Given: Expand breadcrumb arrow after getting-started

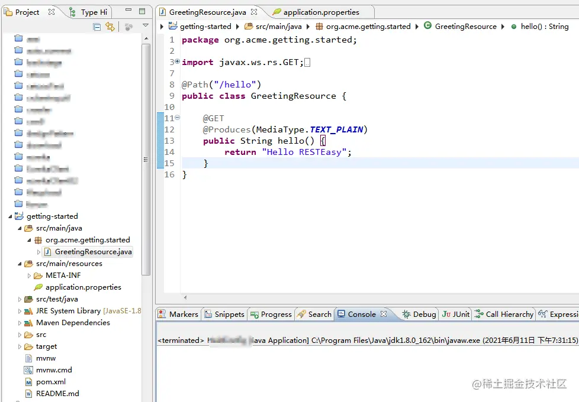Looking at the screenshot, I should pyautogui.click(x=237, y=27).
